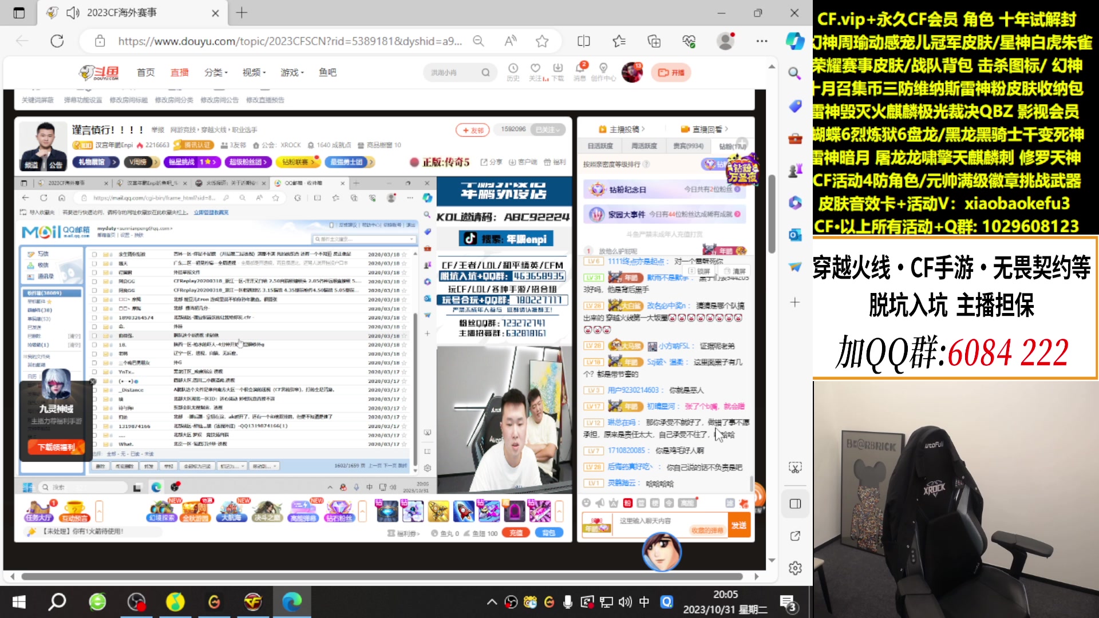The image size is (1099, 618).
Task: Open 修改房间标题 link
Action: tap(129, 100)
